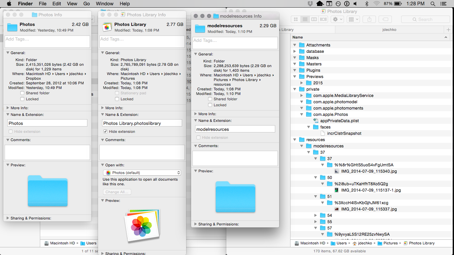Open the View menu
Image resolution: width=454 pixels, height=255 pixels.
tap(72, 4)
